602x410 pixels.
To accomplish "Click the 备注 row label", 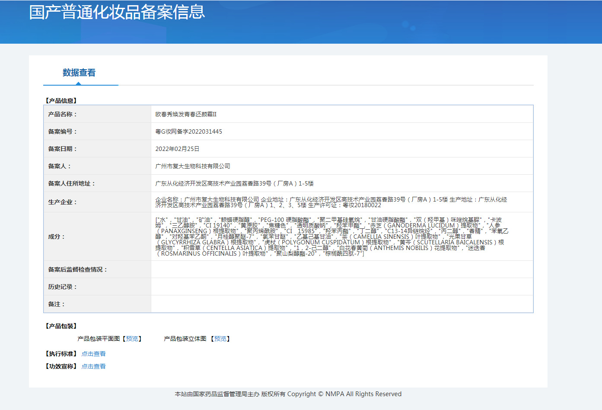I will (56, 304).
